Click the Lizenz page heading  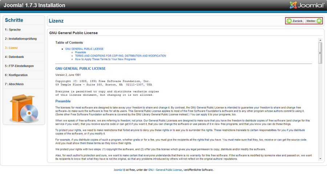pyautogui.click(x=56, y=21)
